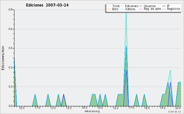Click the chart title Ediciones 2007-03-24

[47, 5]
